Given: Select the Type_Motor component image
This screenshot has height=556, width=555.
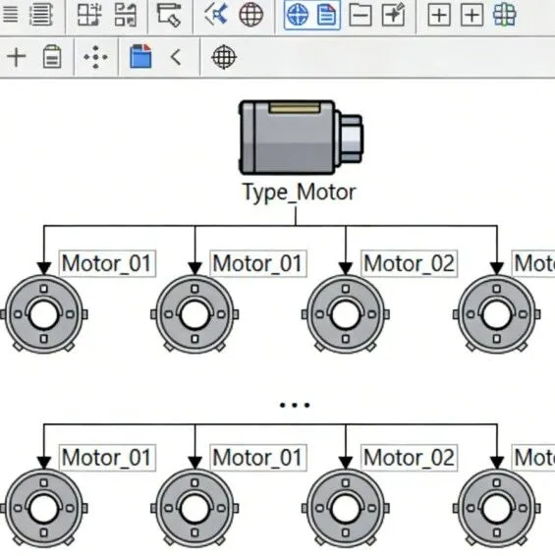Looking at the screenshot, I should click(x=301, y=138).
